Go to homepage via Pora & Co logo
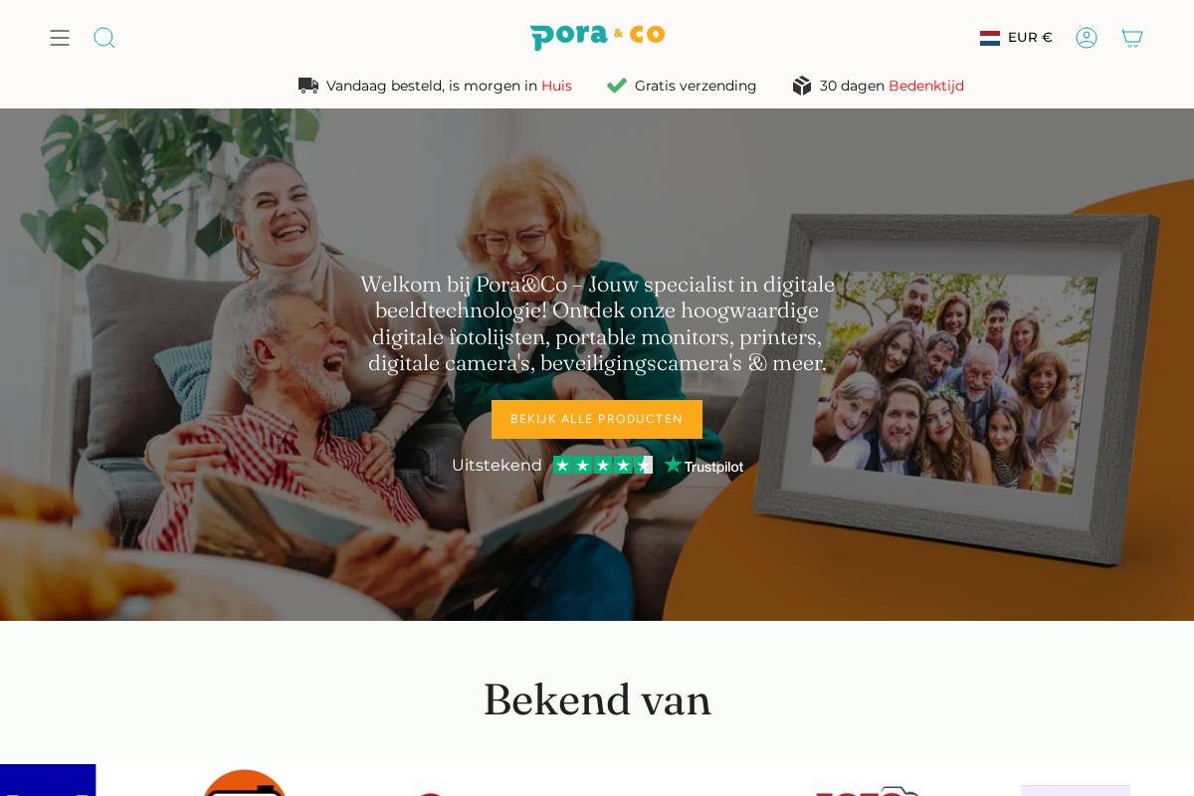Viewport: 1194px width, 796px height. click(597, 37)
